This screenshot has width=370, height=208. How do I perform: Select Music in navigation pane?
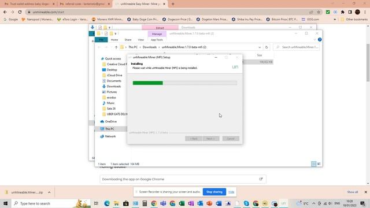click(110, 103)
